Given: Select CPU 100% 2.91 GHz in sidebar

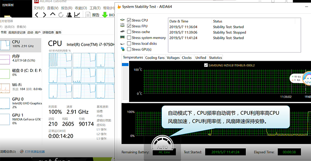Looking at the screenshot, I should (21, 45).
